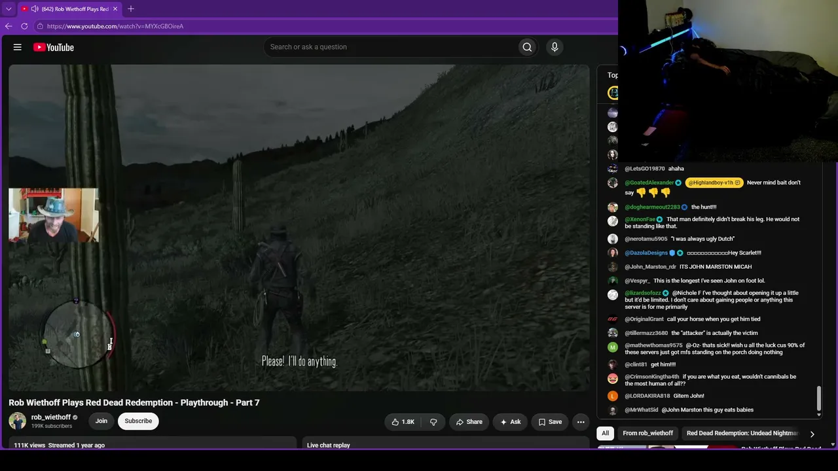Like the video with 1.8K likes

(403, 422)
